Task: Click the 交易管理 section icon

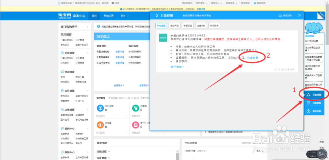Action: point(62,53)
